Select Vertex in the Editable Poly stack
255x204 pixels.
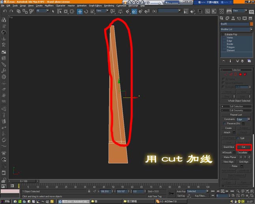tap(230, 37)
